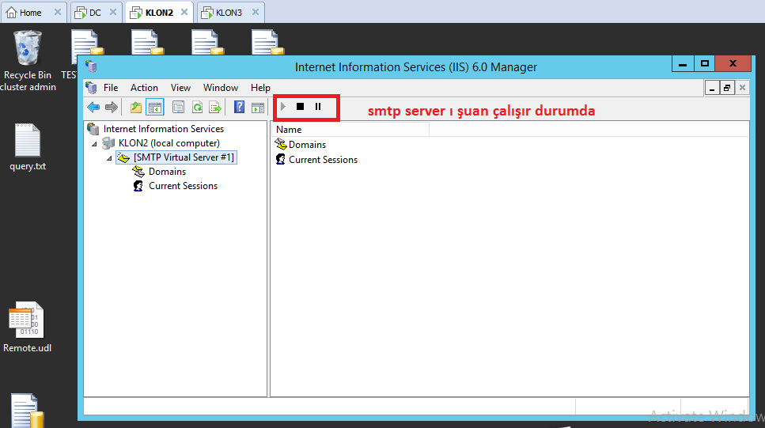This screenshot has height=428, width=765.
Task: Click the Export List toolbar icon
Action: (x=214, y=108)
